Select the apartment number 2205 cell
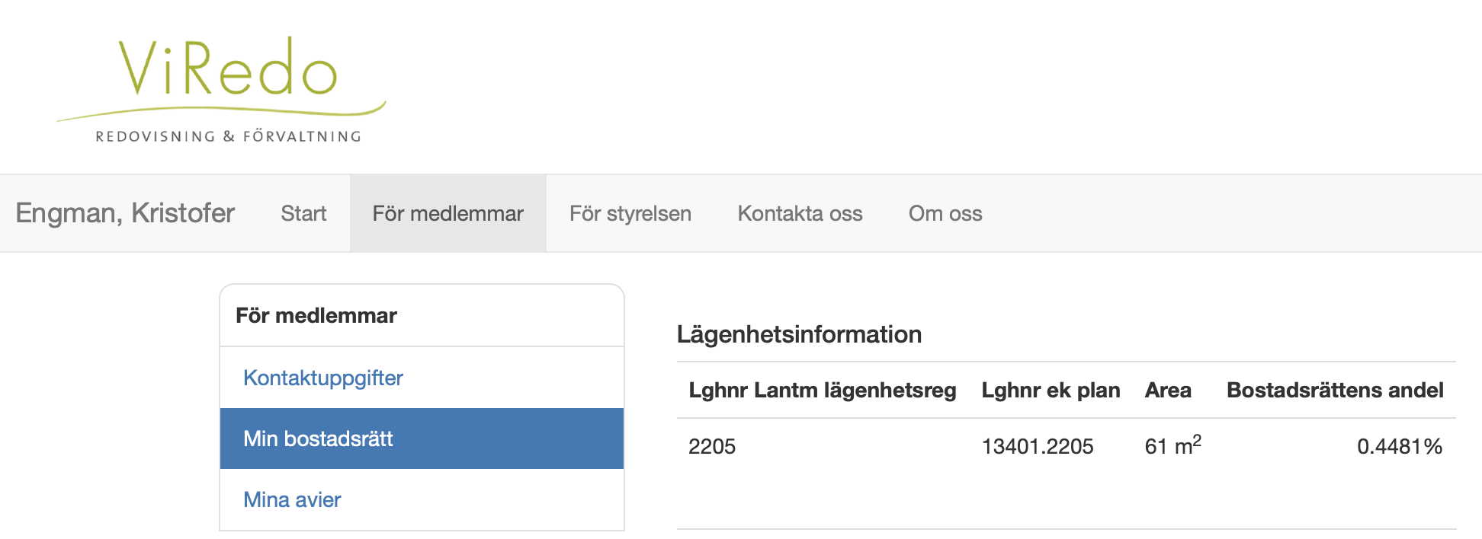Viewport: 1482px width, 539px height. coord(711,447)
